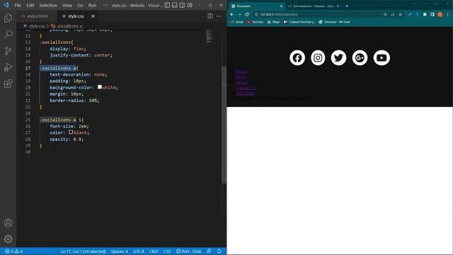Image resolution: width=453 pixels, height=255 pixels.
Task: Open the Edit menu
Action: tap(30, 5)
